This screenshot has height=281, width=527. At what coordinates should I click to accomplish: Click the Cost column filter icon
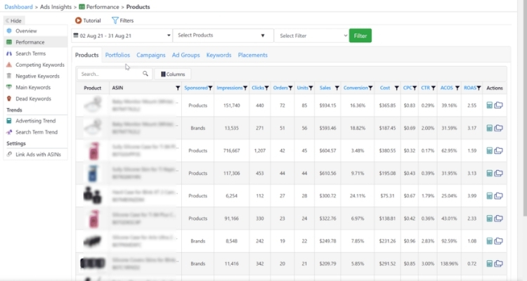(x=396, y=88)
